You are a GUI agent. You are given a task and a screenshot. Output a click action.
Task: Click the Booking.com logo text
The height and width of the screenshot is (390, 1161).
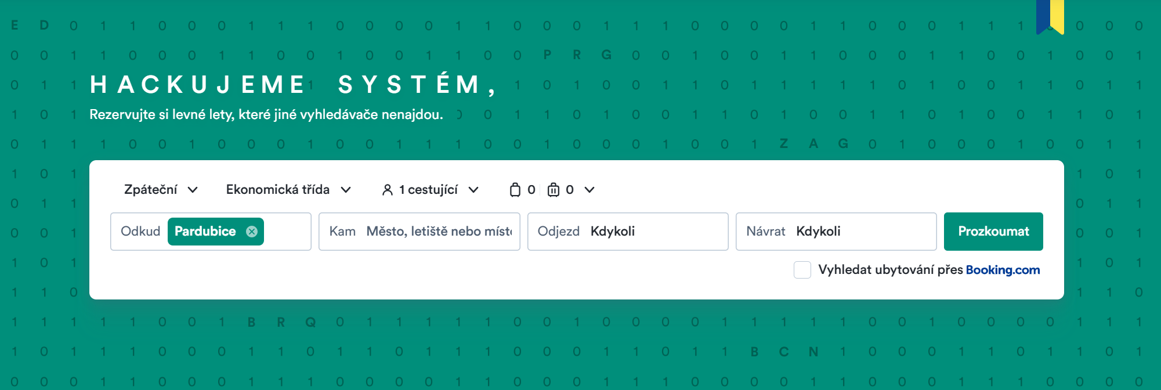[x=1003, y=270]
